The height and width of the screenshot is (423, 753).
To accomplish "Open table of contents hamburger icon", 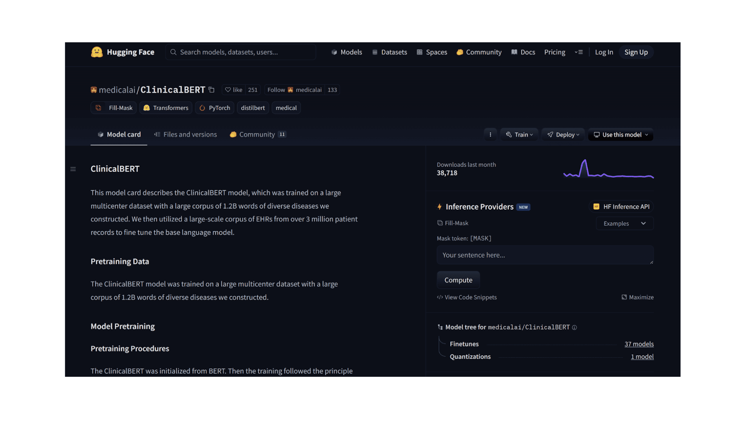I will coord(73,169).
